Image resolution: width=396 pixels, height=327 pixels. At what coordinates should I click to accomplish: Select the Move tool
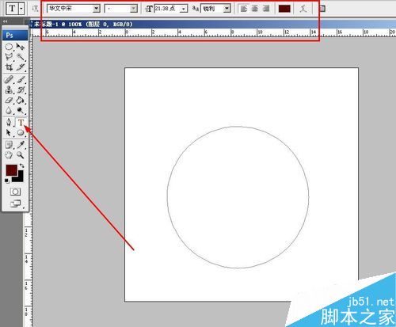pos(21,47)
